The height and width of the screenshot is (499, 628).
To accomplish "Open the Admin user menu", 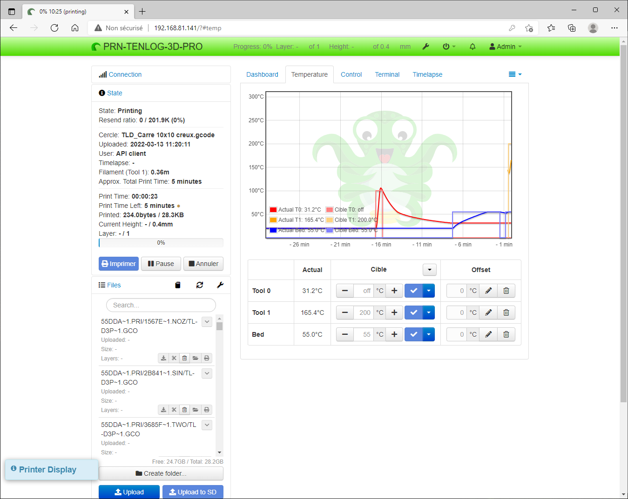I will [506, 47].
